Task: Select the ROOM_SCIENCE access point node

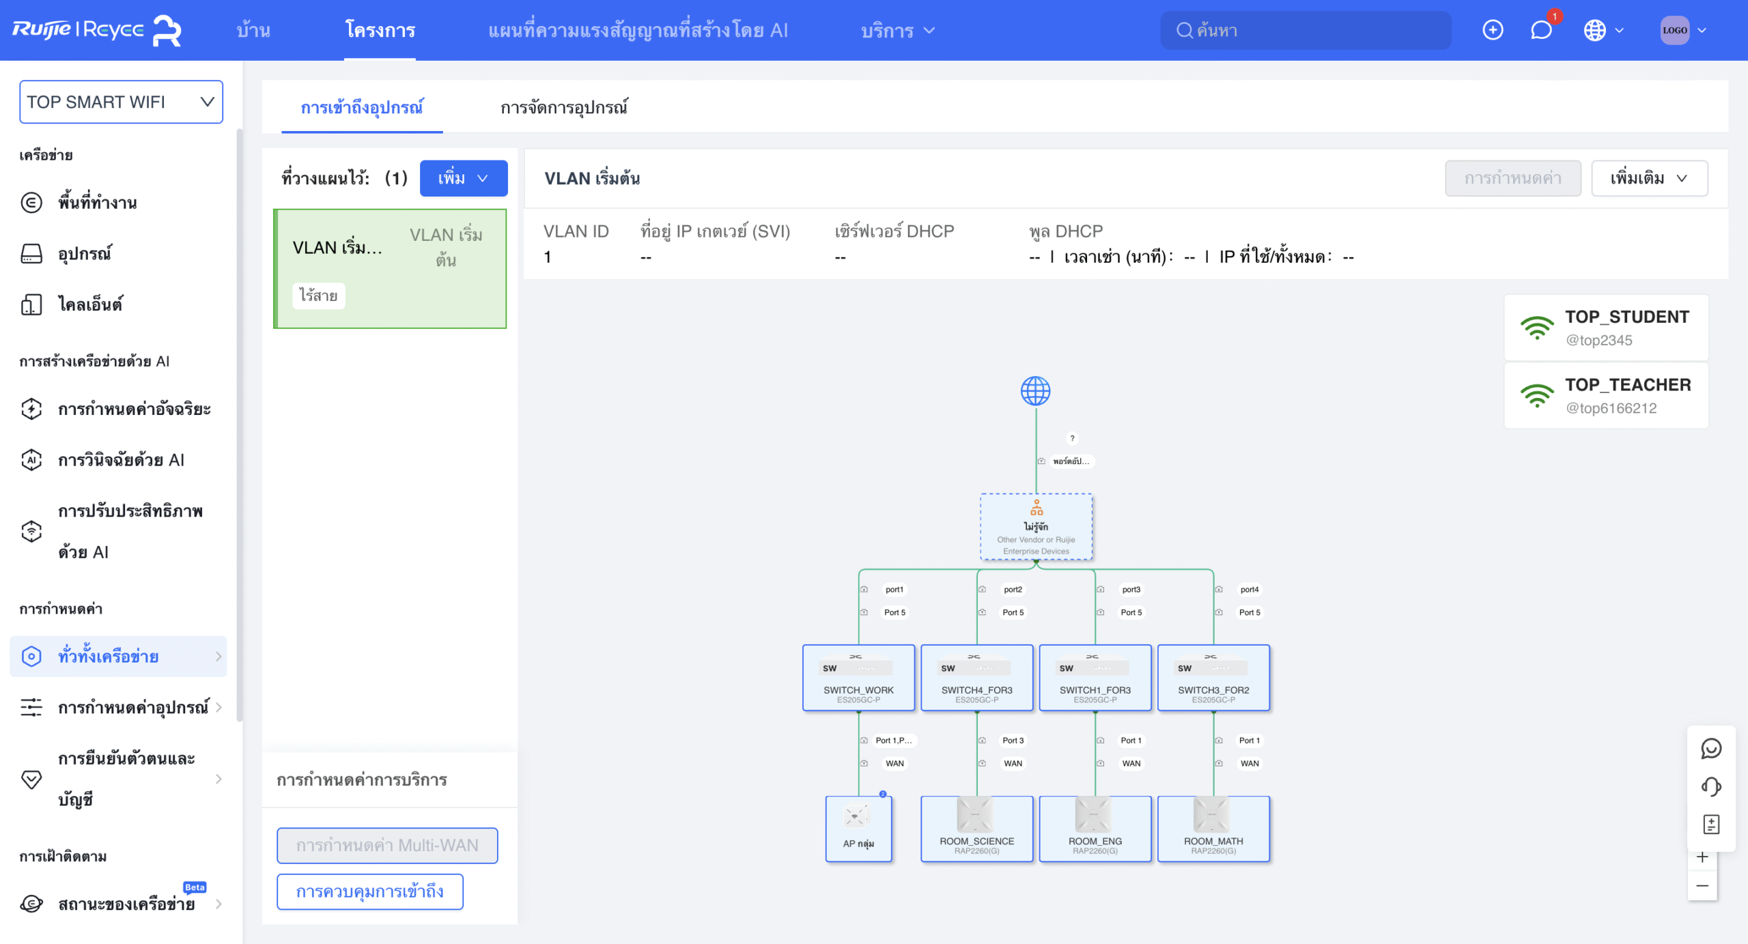Action: (976, 829)
